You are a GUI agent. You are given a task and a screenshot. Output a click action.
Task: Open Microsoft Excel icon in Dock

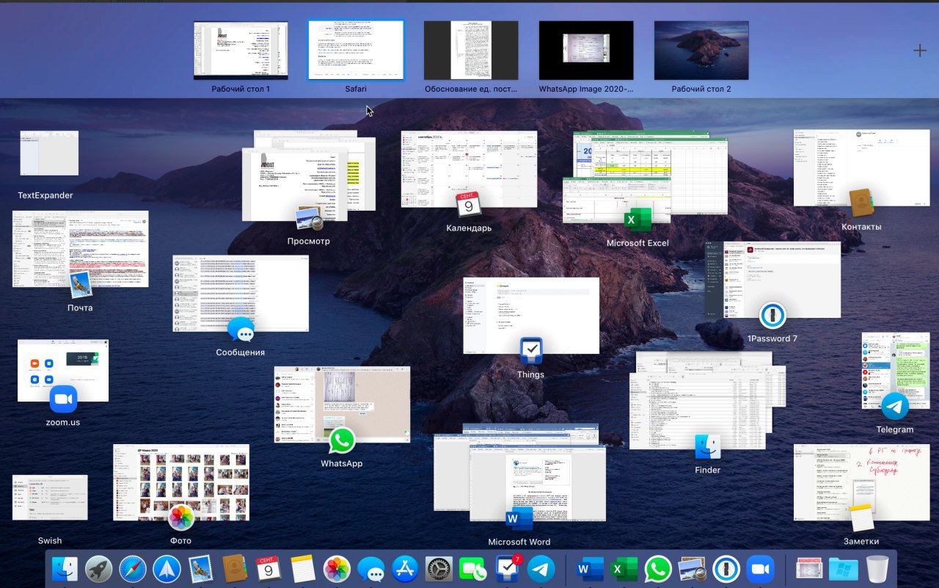(624, 569)
